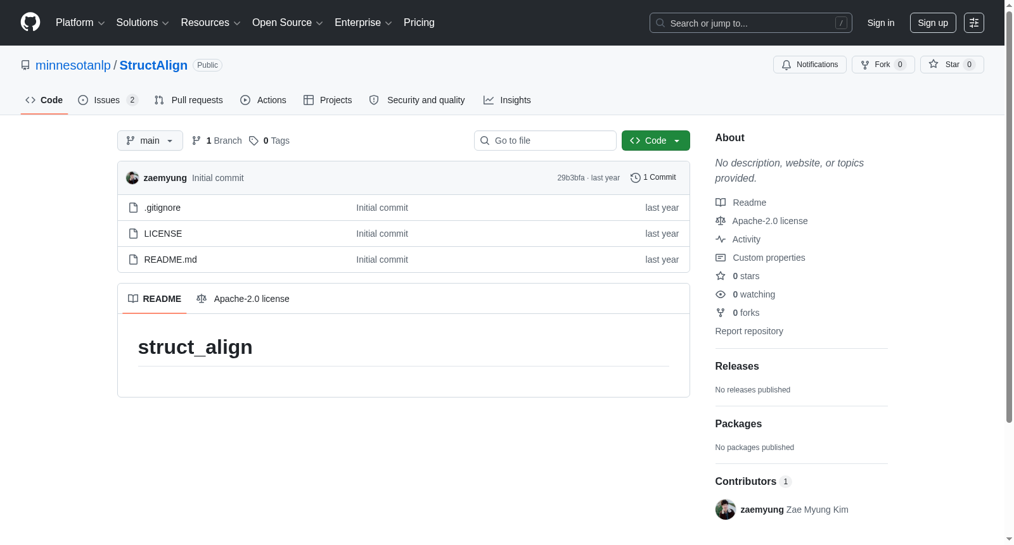Open the Resources dropdown
This screenshot has width=1014, height=545.
(210, 23)
